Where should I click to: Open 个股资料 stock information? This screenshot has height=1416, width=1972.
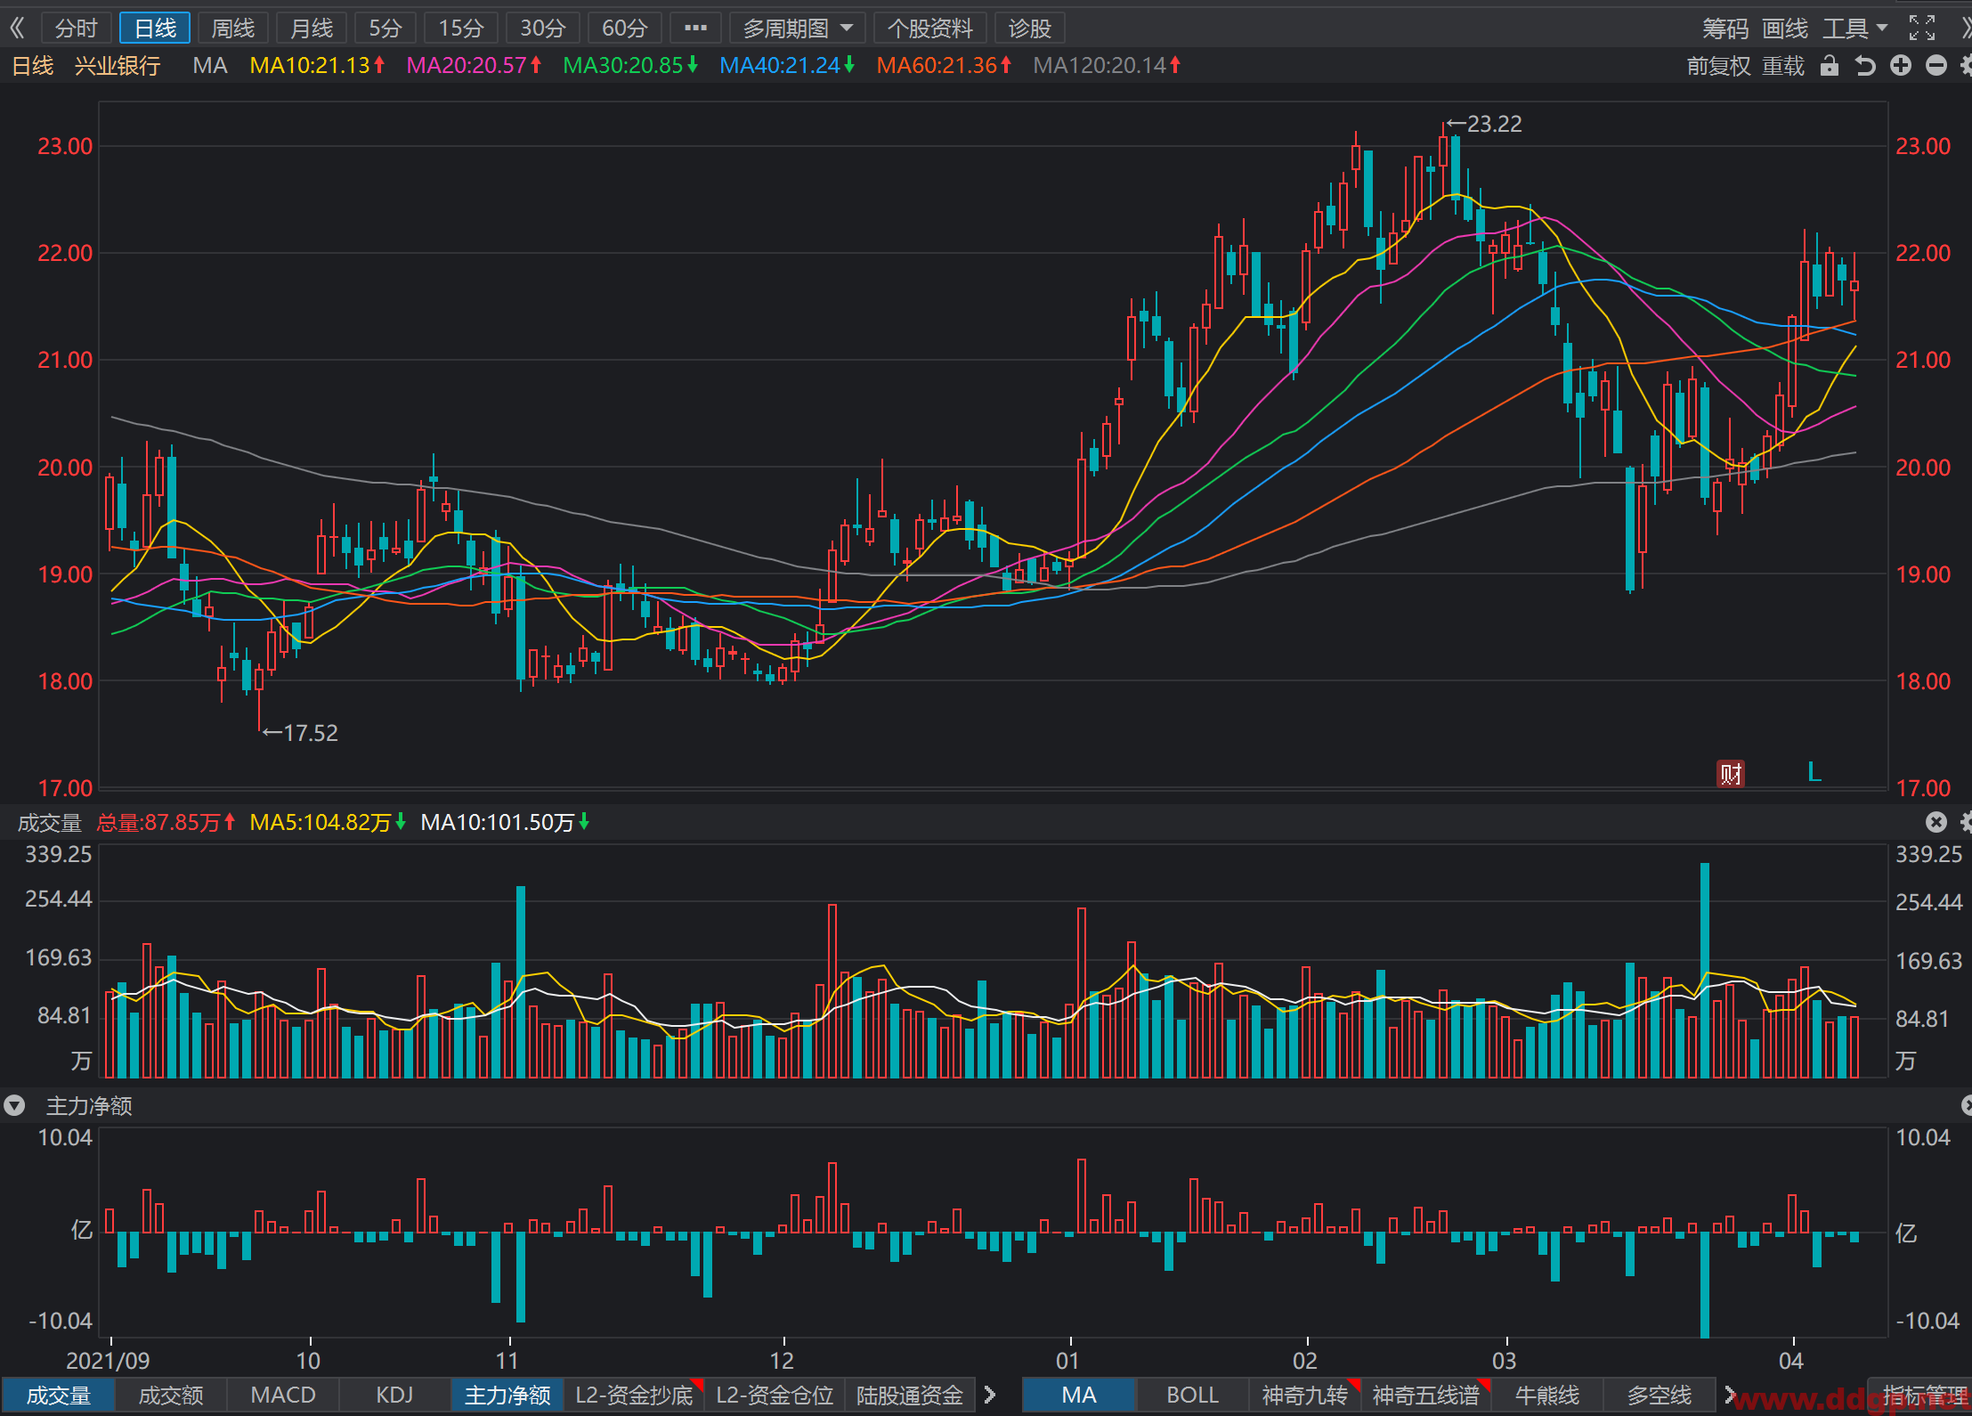click(x=930, y=28)
